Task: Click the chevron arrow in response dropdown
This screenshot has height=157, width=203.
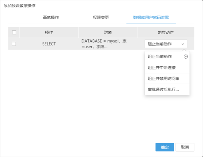Action: pyautogui.click(x=183, y=44)
